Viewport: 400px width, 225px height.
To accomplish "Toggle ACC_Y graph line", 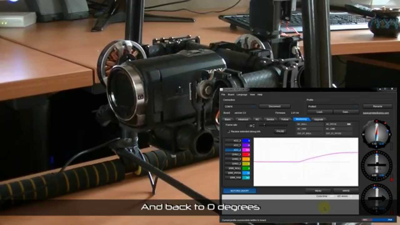I will [x=233, y=145].
